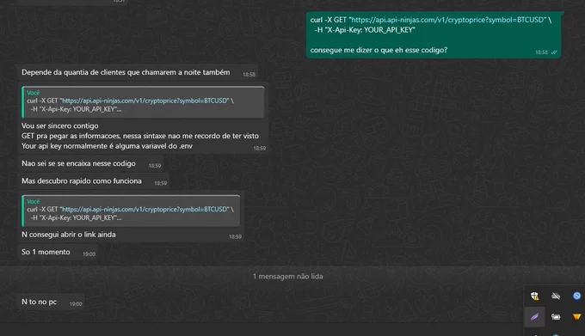Jump to quoted message above 'Vou ser sincero contigo'
This screenshot has height=336, width=585.
point(143,101)
